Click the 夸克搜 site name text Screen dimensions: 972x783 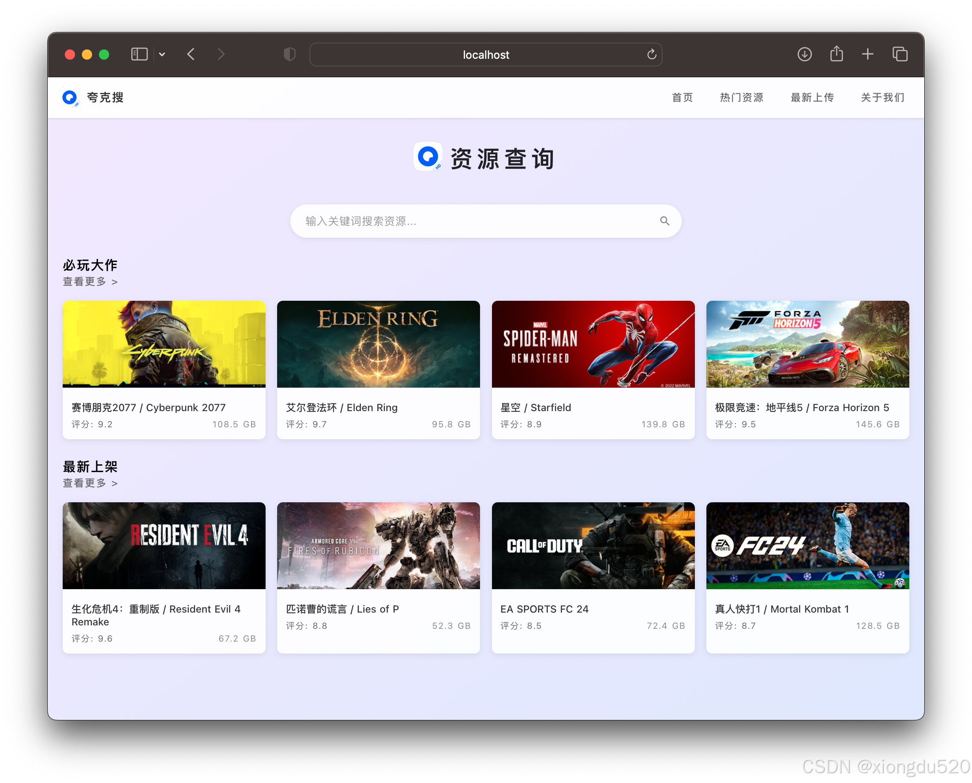[105, 98]
